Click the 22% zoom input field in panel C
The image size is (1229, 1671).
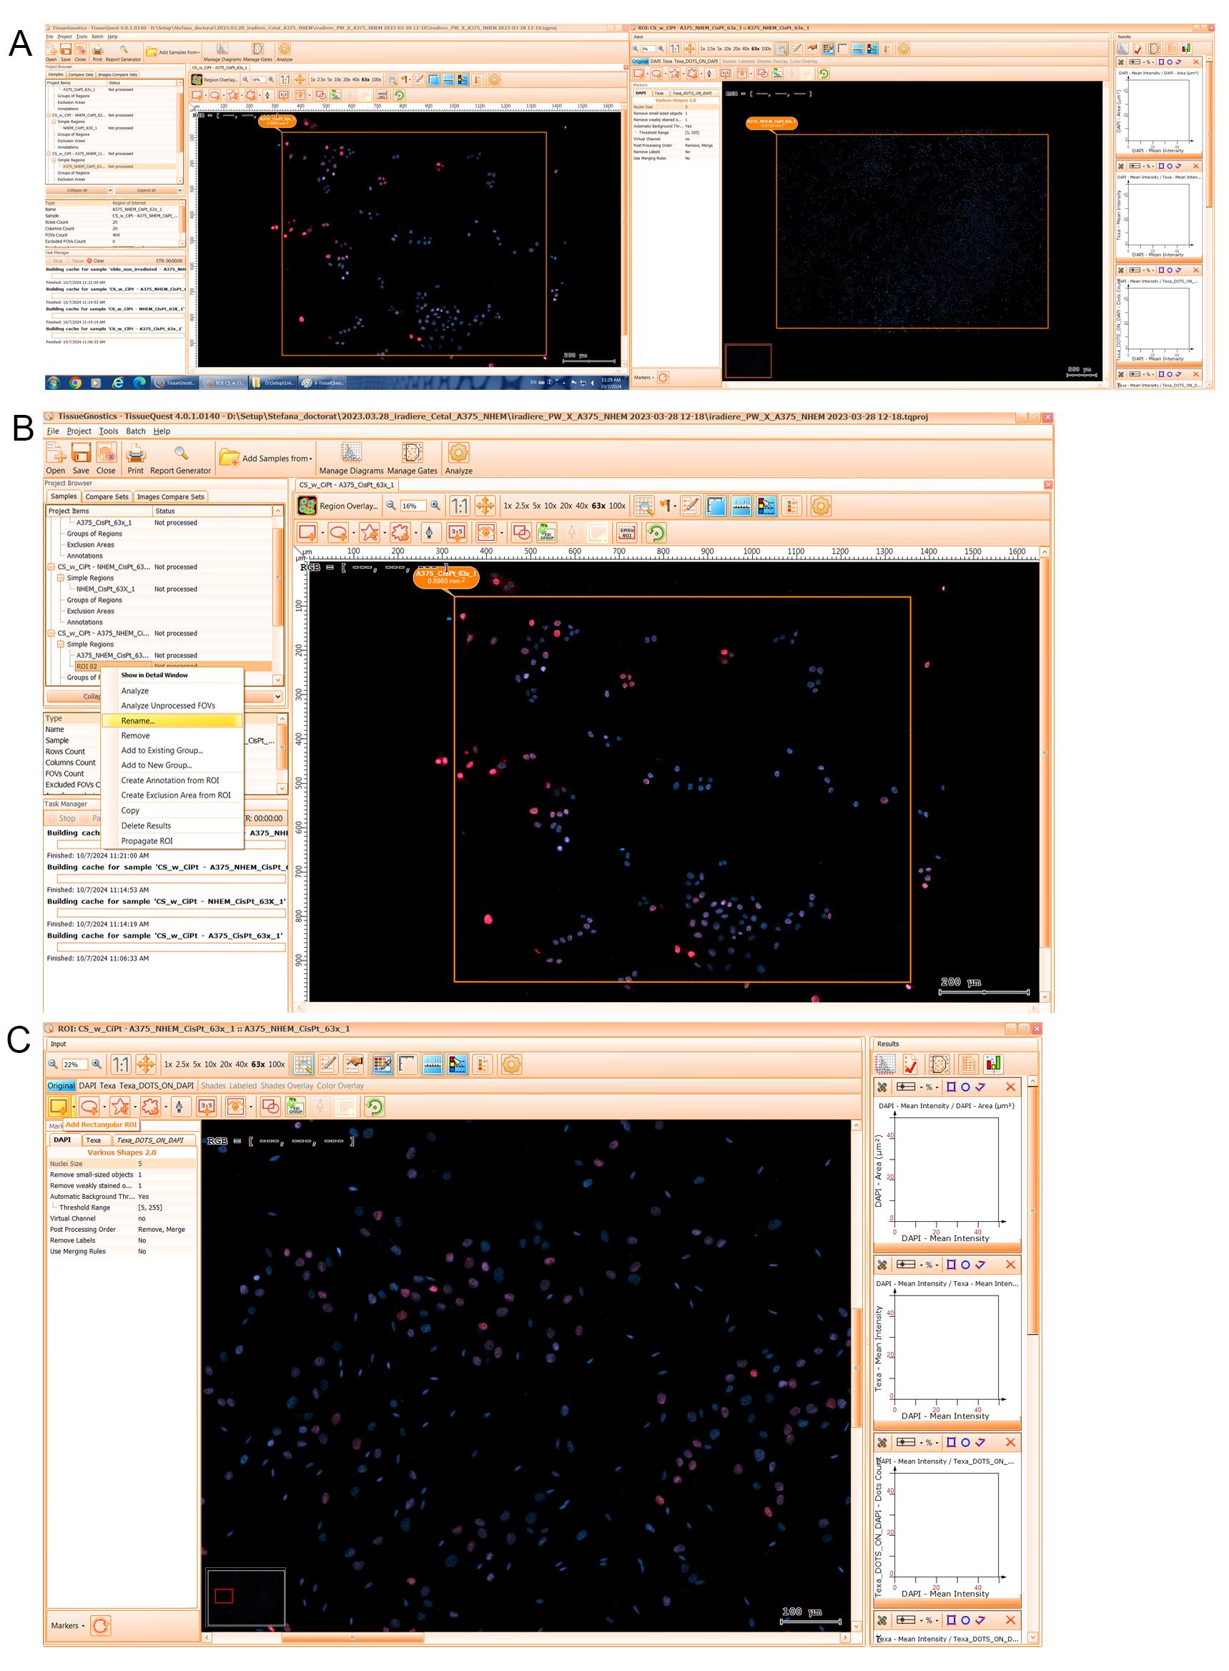[74, 1064]
